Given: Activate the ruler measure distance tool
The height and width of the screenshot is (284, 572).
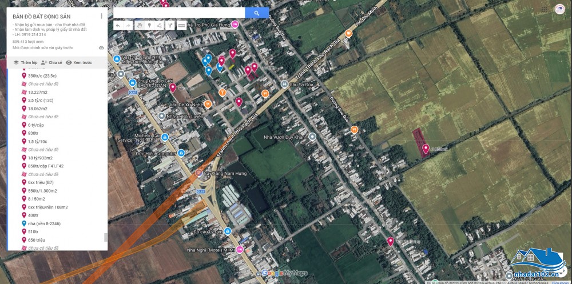Looking at the screenshot, I should click(x=181, y=26).
